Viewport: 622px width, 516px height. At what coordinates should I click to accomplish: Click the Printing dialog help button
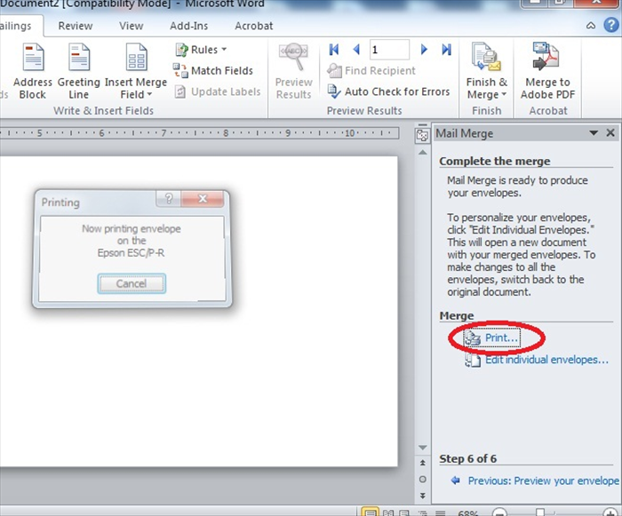[x=169, y=198]
